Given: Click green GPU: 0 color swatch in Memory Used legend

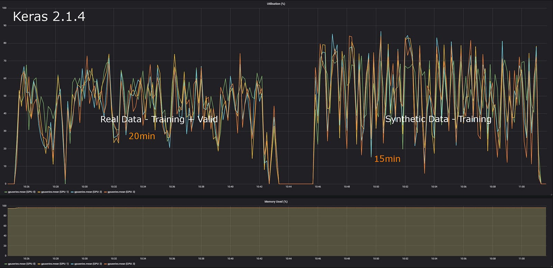Looking at the screenshot, I should (x=6, y=264).
